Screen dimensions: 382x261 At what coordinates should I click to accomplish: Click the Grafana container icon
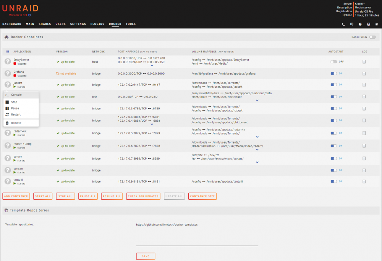pos(8,73)
